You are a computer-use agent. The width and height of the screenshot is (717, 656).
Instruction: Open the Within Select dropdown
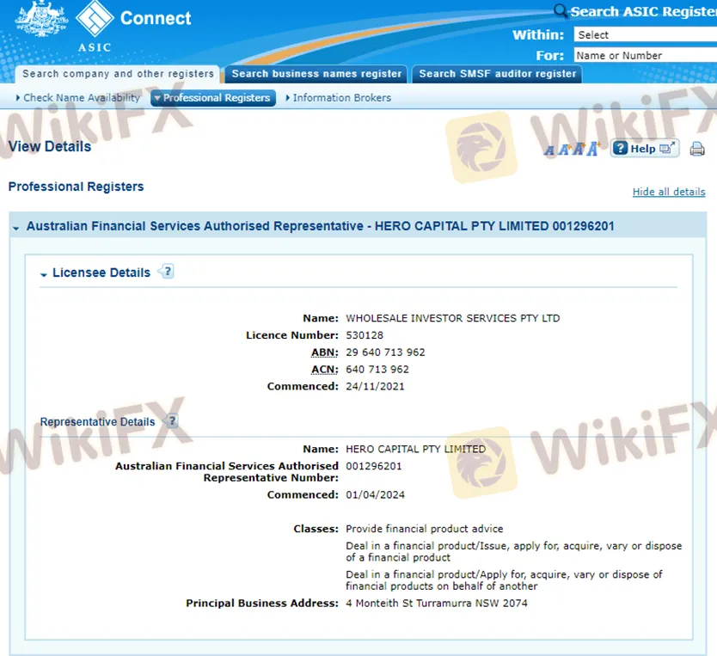tap(645, 34)
